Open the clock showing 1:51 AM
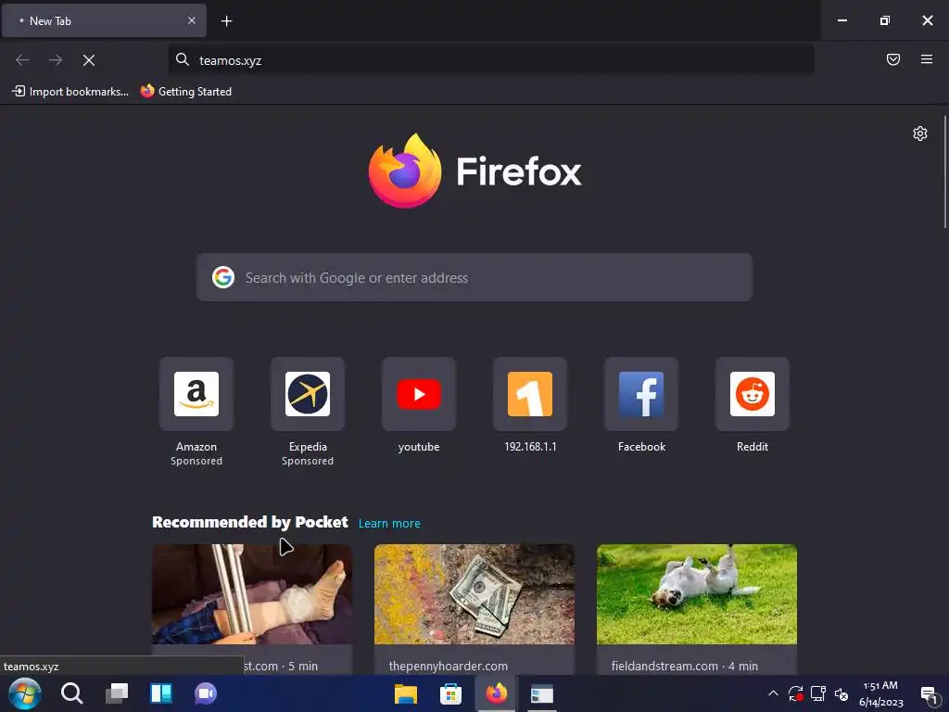The image size is (949, 712). [880, 693]
